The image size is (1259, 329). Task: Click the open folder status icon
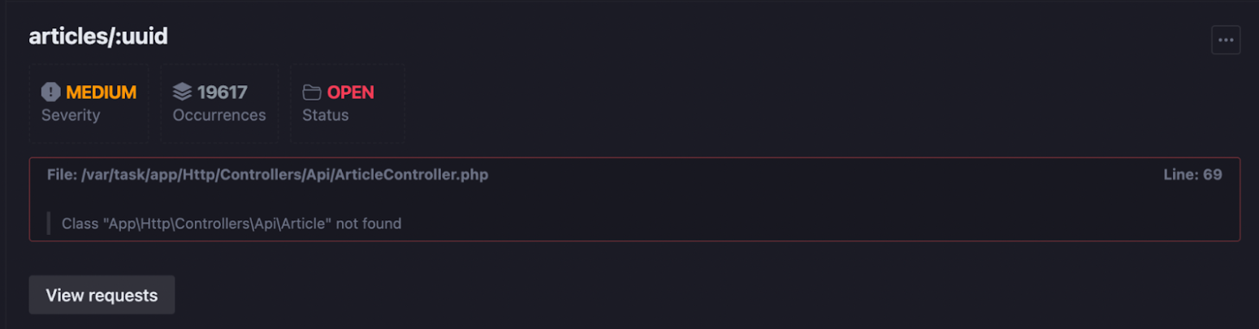coord(312,92)
